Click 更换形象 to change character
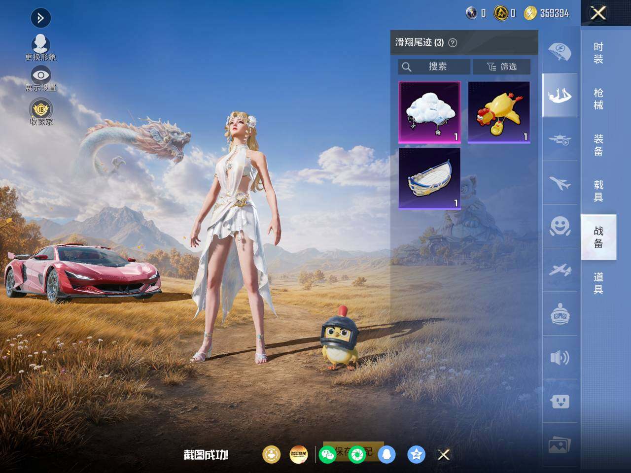Viewport: 631px width, 473px height. coord(41,48)
